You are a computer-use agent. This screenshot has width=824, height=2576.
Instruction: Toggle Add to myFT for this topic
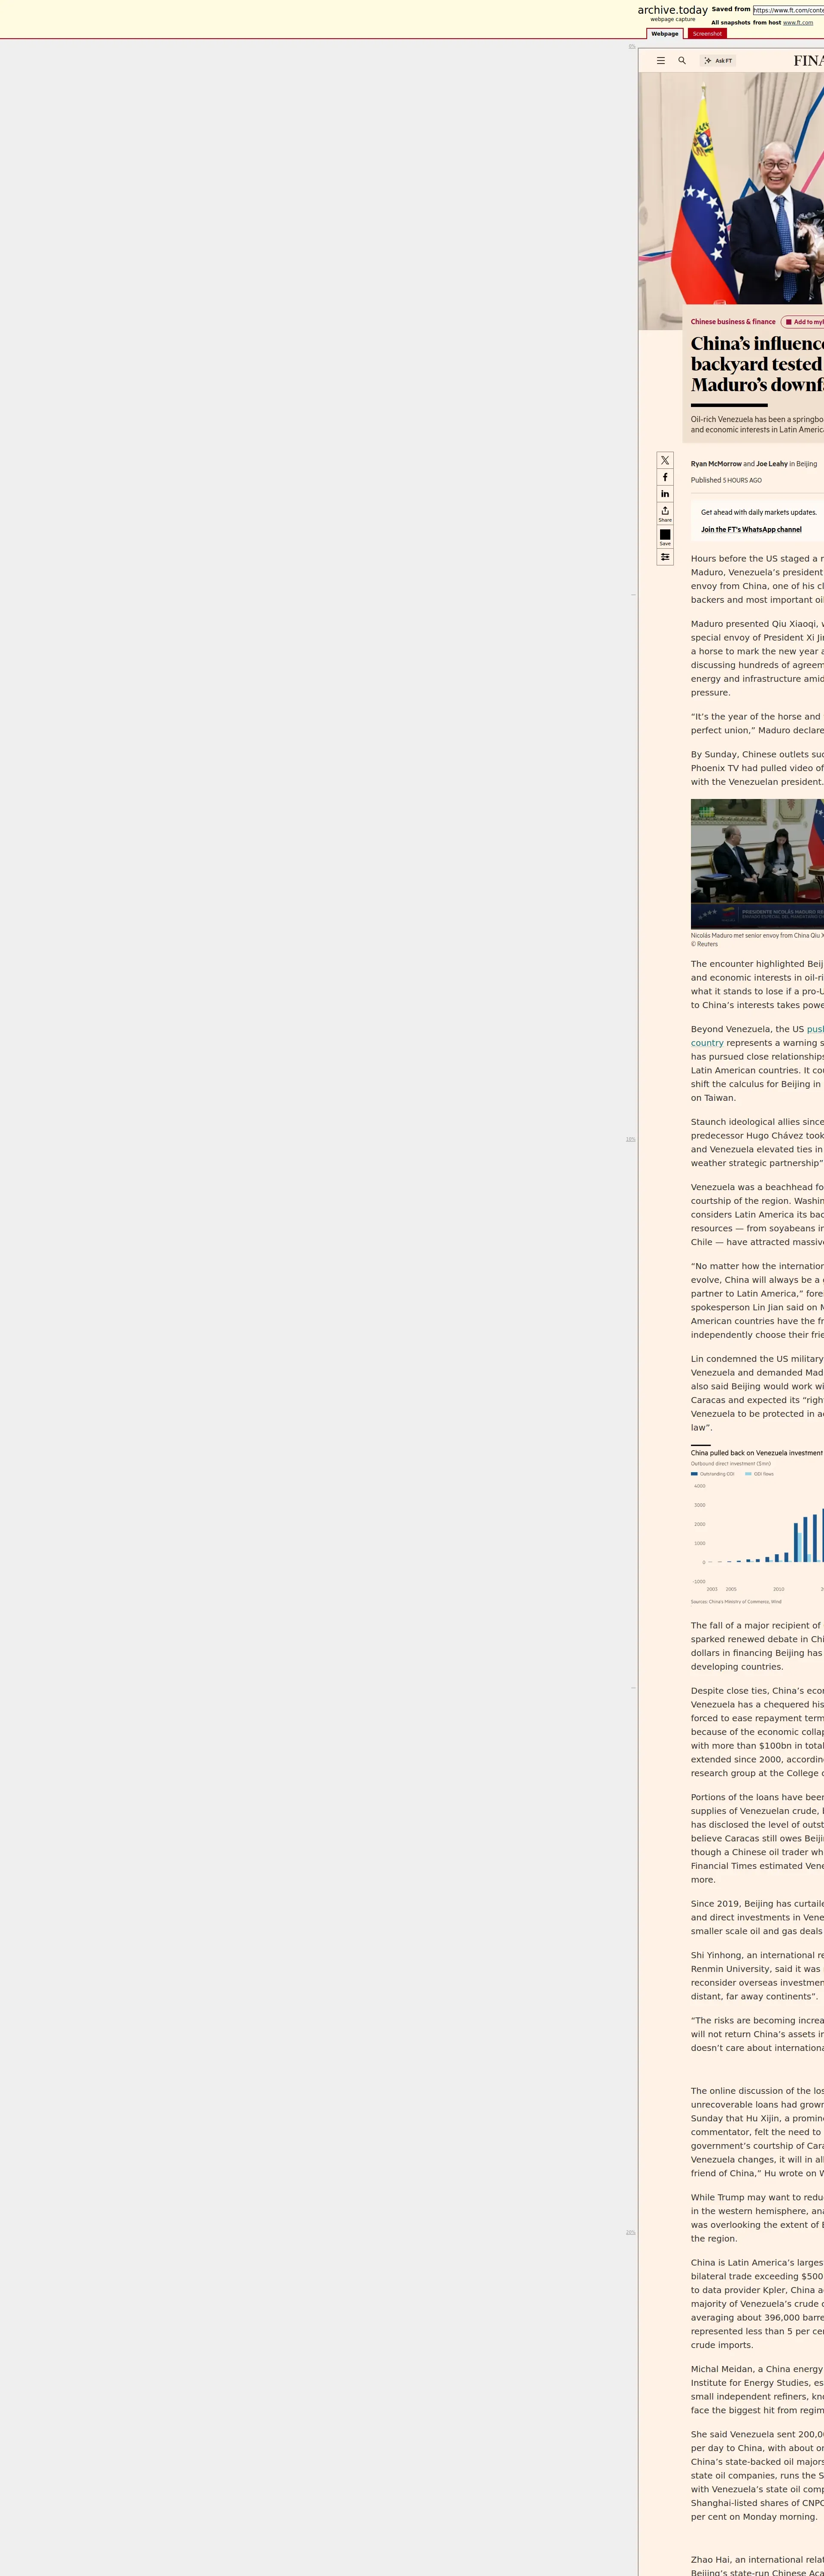click(x=803, y=322)
